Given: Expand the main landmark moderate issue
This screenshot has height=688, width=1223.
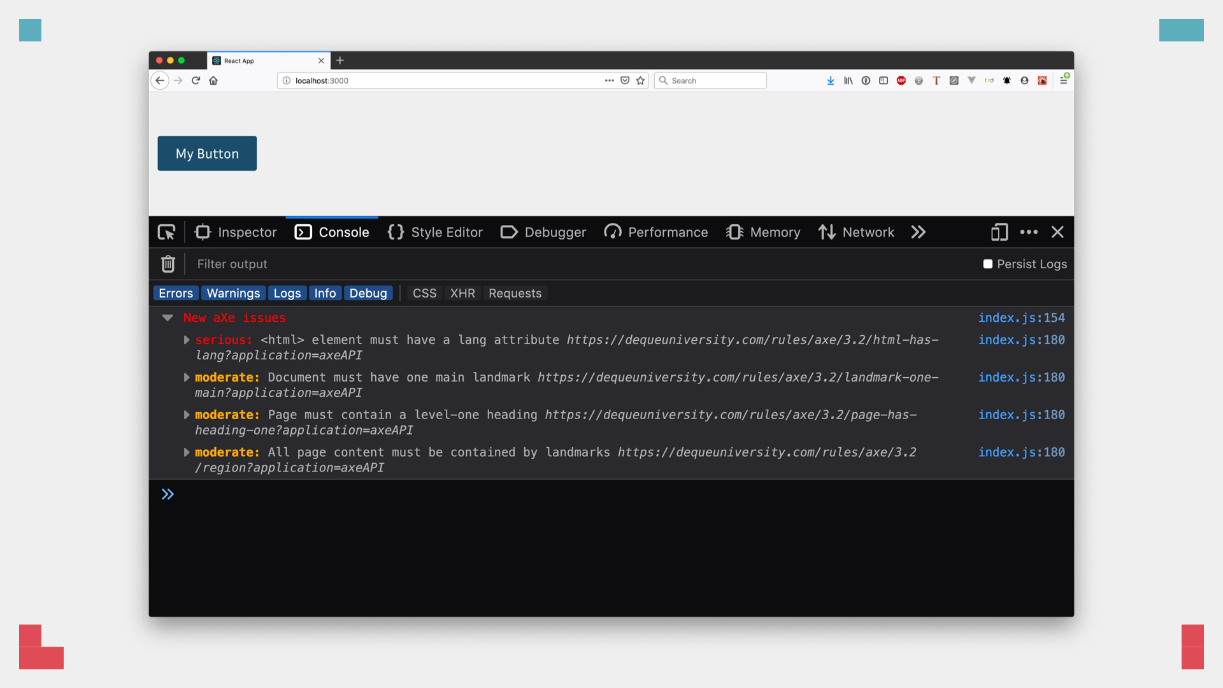Looking at the screenshot, I should [x=187, y=377].
